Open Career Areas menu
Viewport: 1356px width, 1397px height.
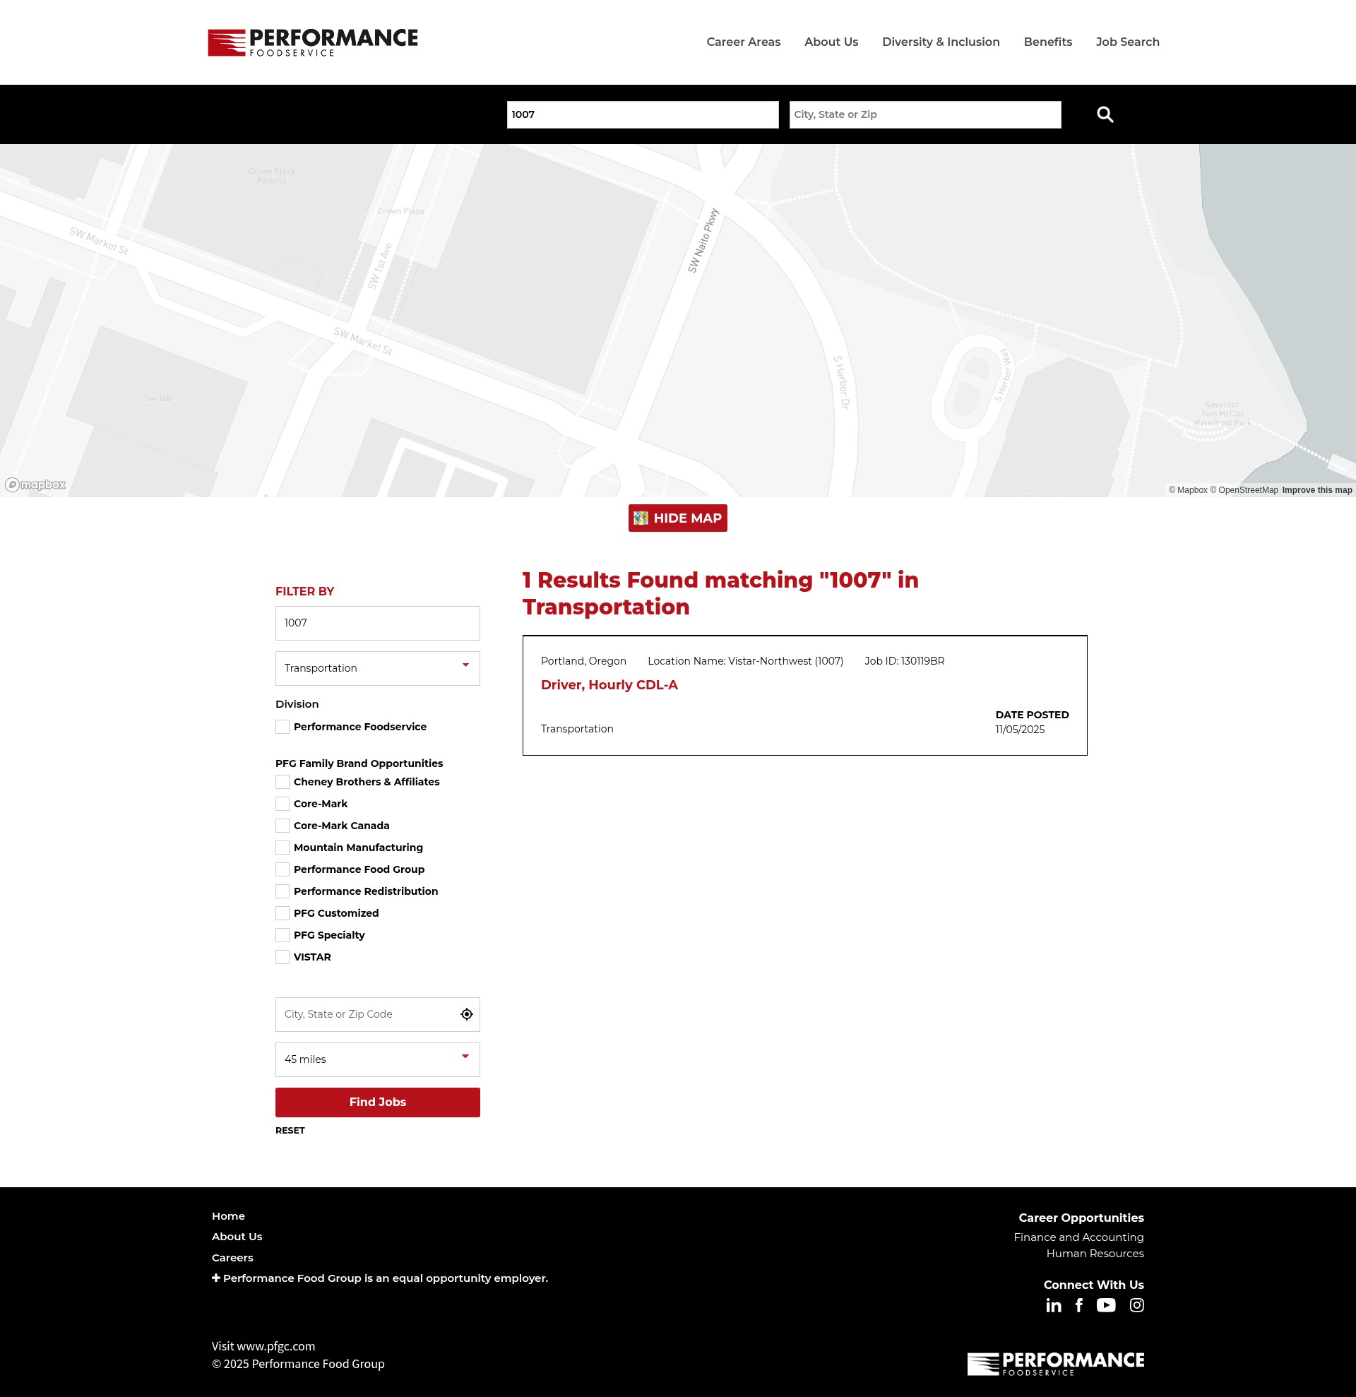[743, 42]
